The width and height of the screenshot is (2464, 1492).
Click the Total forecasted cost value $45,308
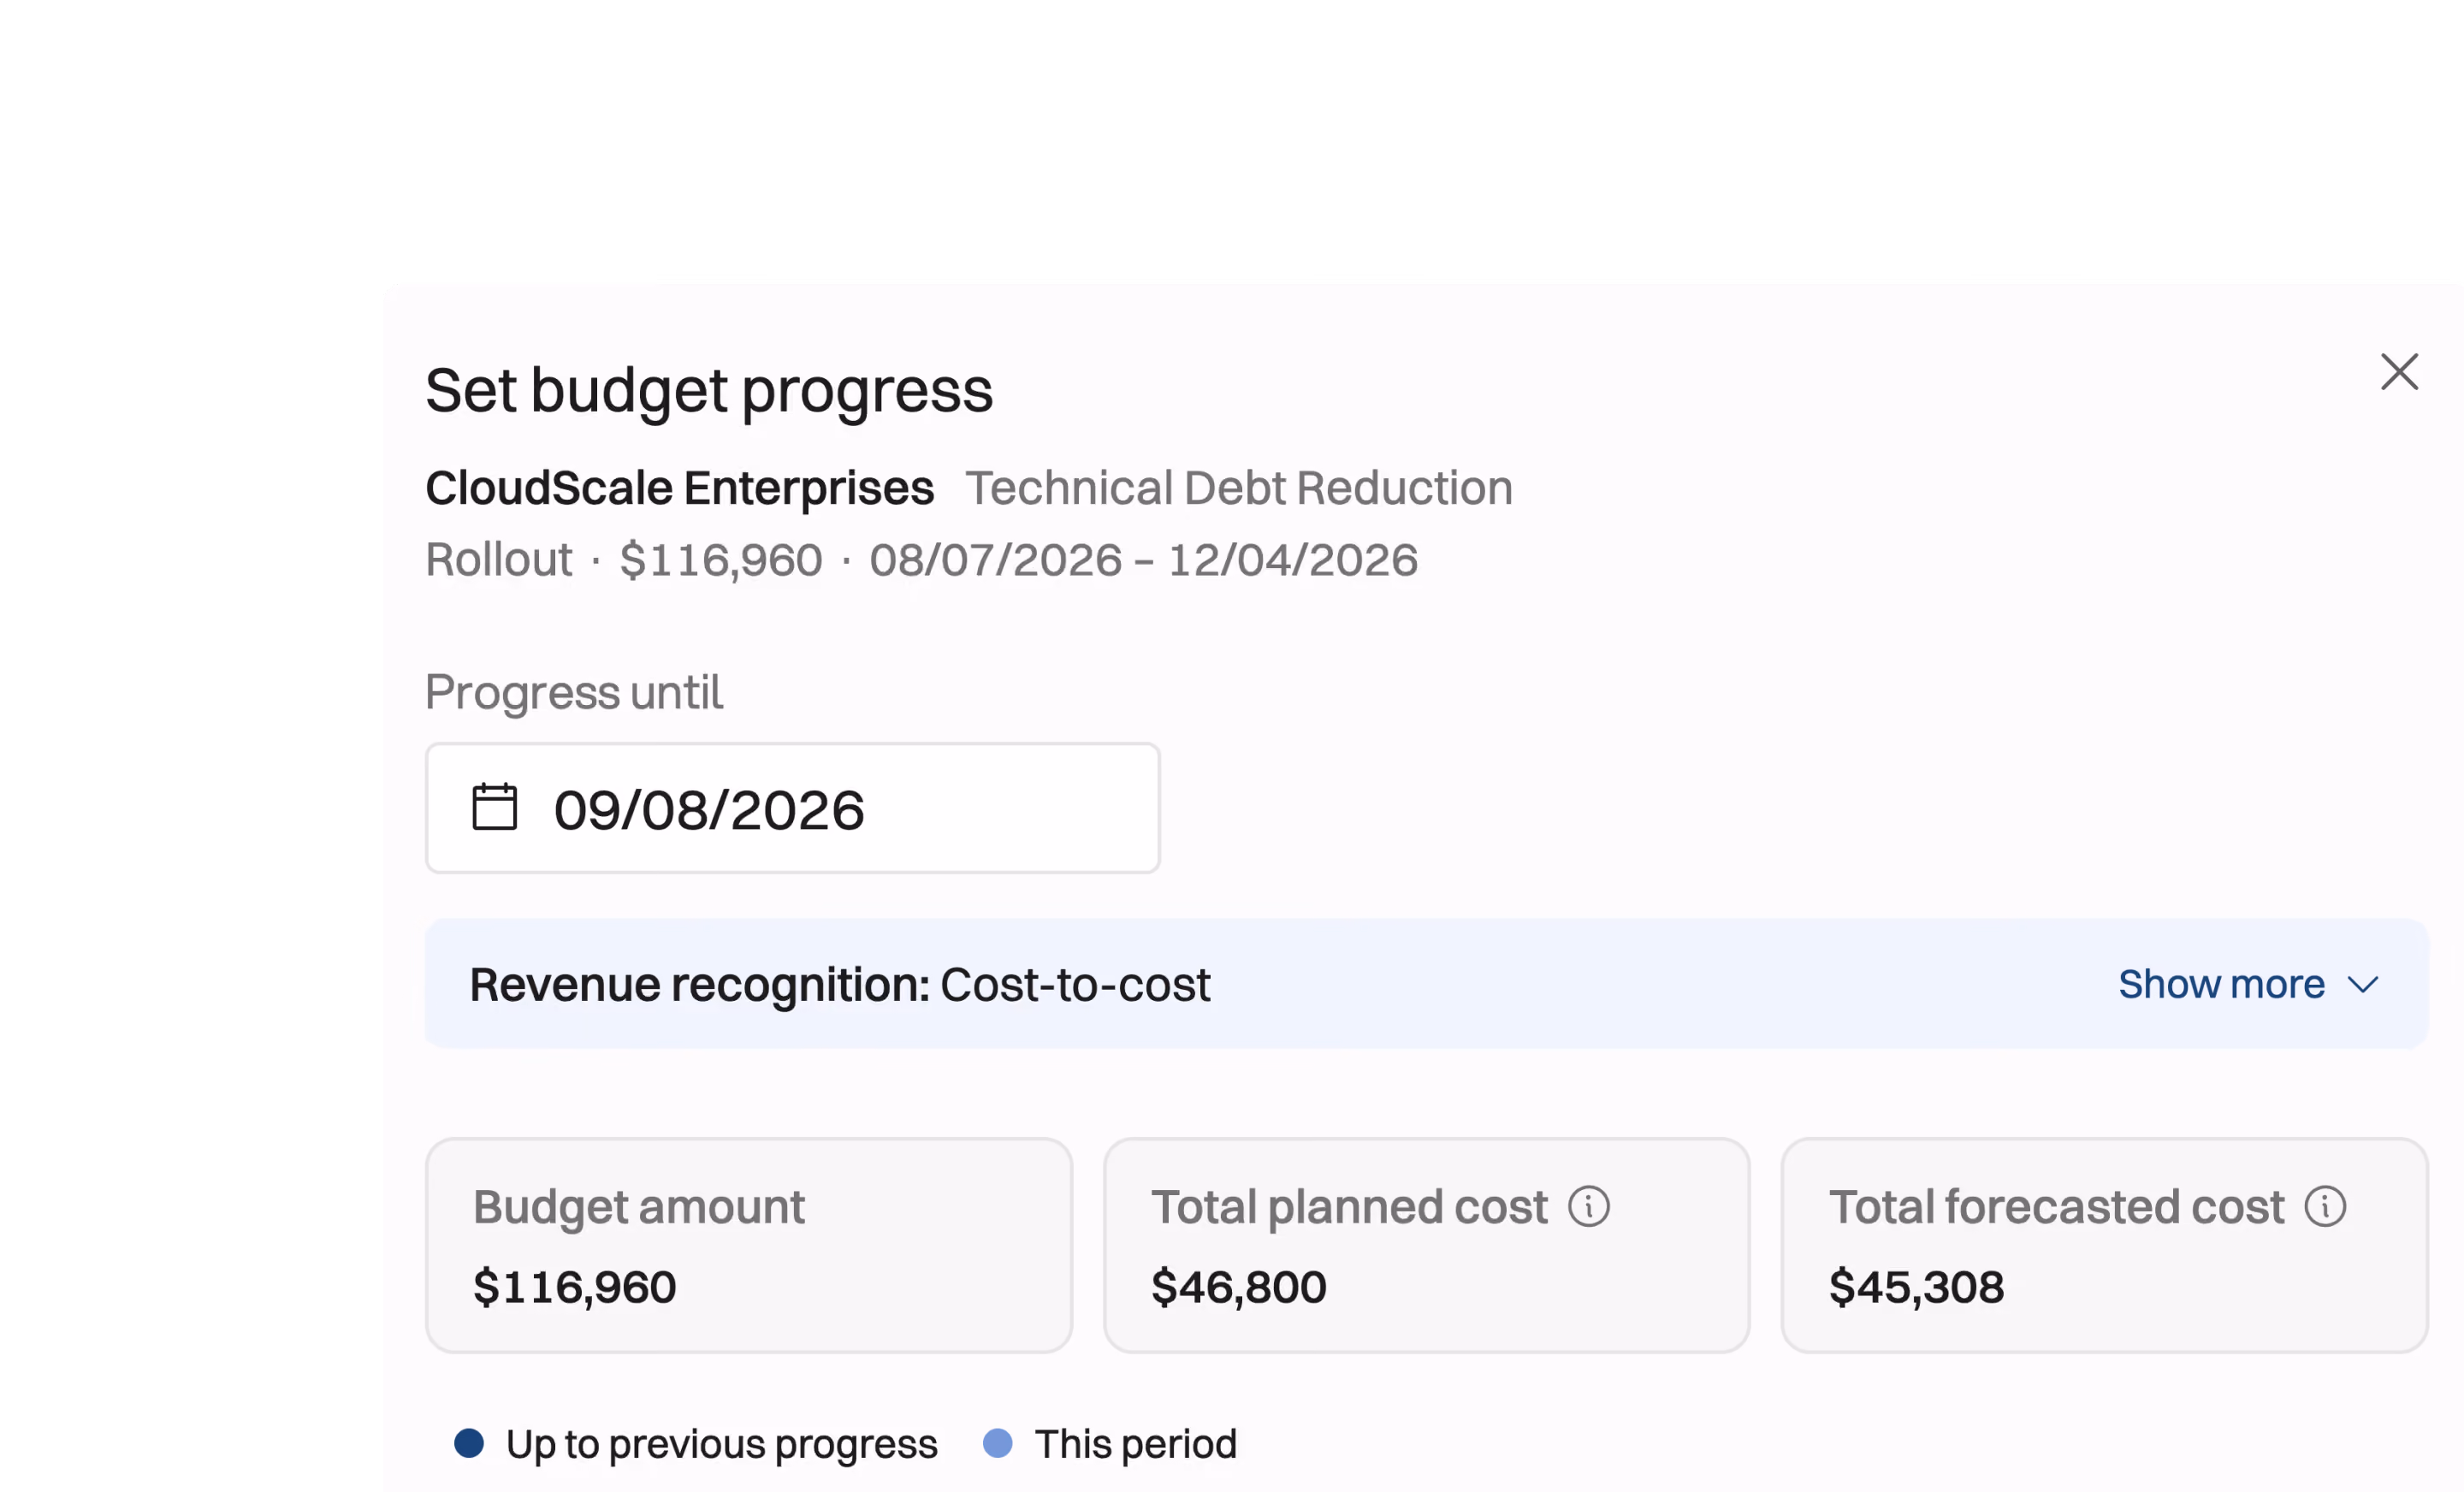click(x=1916, y=1287)
